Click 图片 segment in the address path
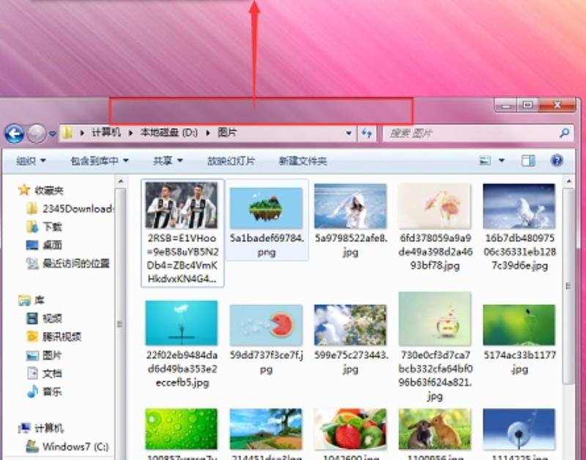586x460 pixels. click(x=227, y=132)
